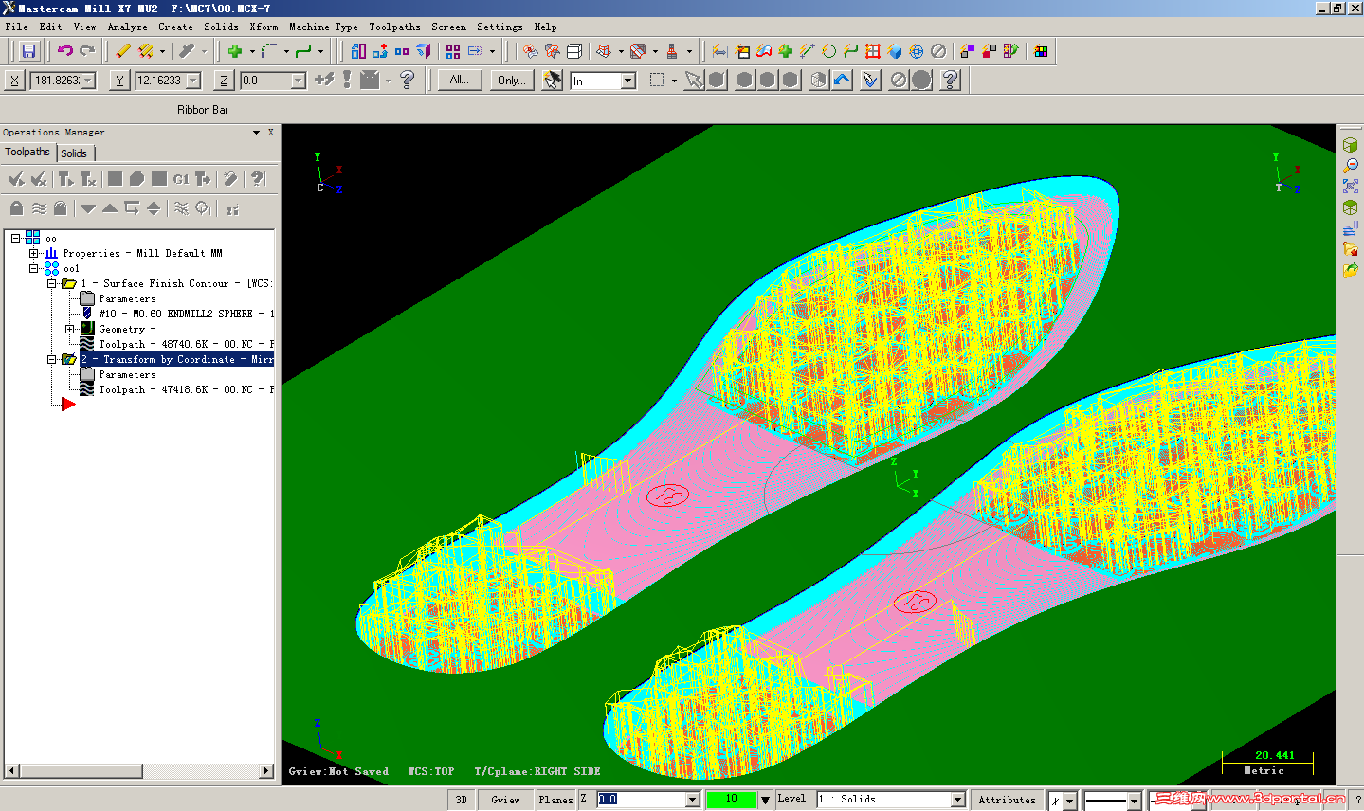
Task: Move insert arrow down icon
Action: (x=88, y=208)
